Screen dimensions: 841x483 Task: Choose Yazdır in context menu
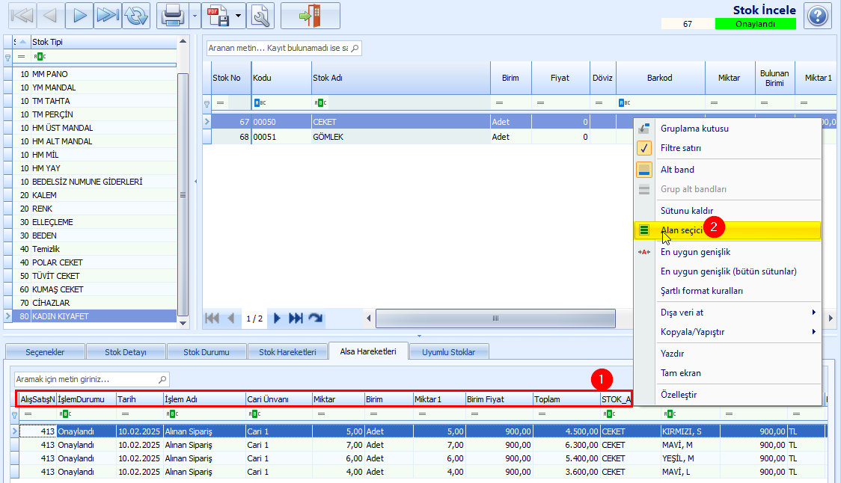(x=727, y=354)
